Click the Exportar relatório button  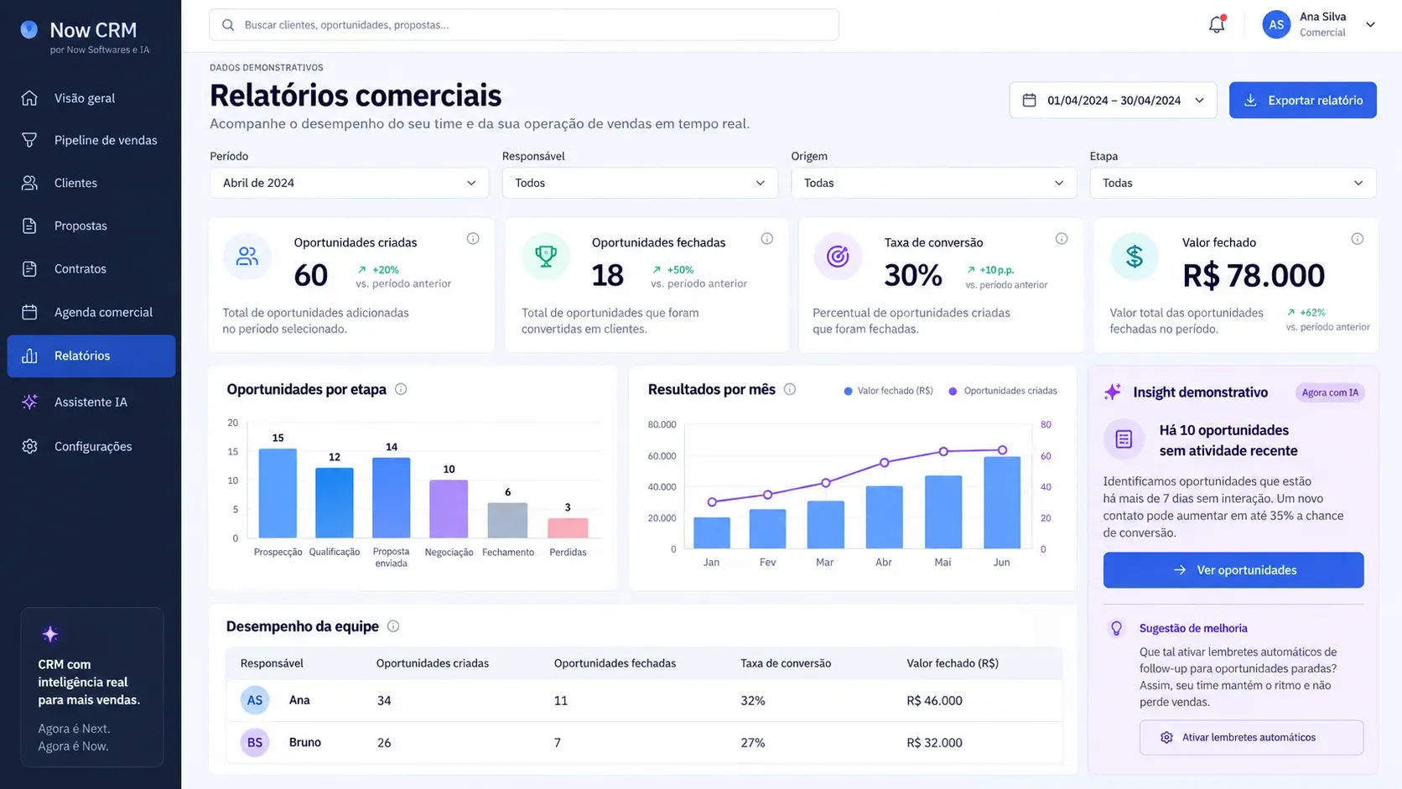tap(1302, 100)
